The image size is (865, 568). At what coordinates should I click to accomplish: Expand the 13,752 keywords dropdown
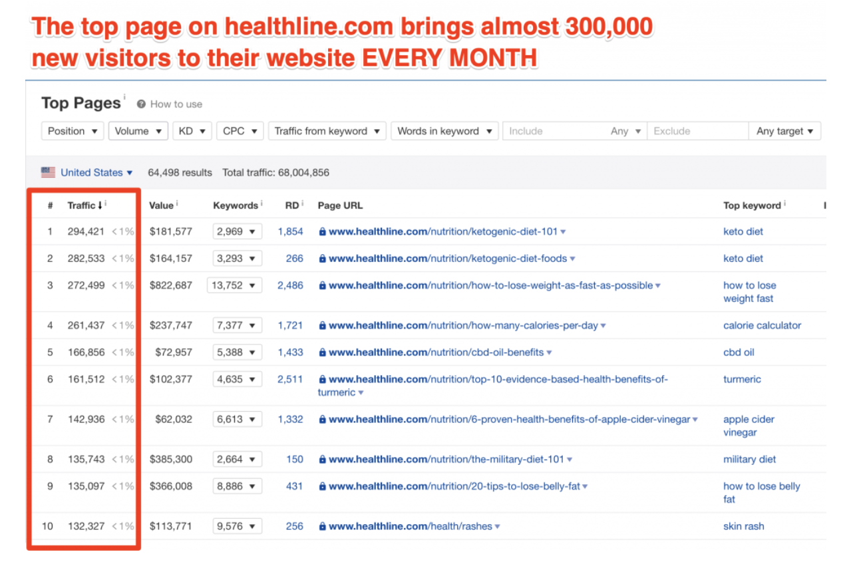point(234,285)
